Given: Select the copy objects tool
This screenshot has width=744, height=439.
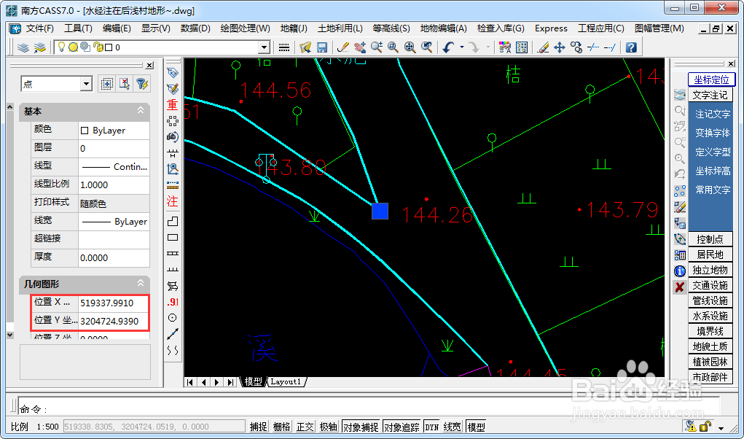Looking at the screenshot, I should [576, 47].
